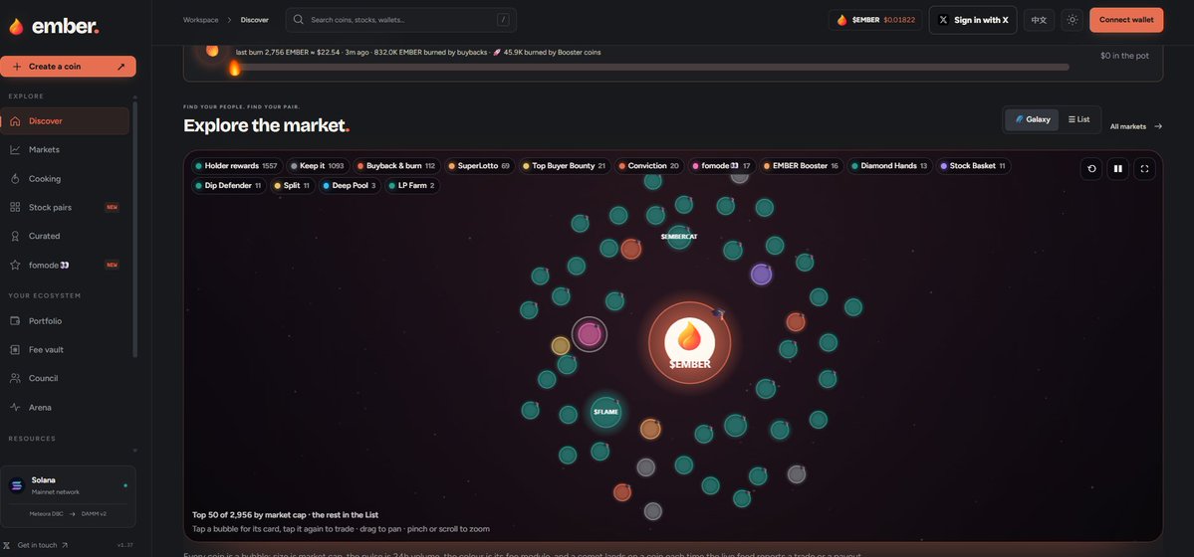Click the pink ringed coin bubble
The image size is (1194, 557).
590,334
